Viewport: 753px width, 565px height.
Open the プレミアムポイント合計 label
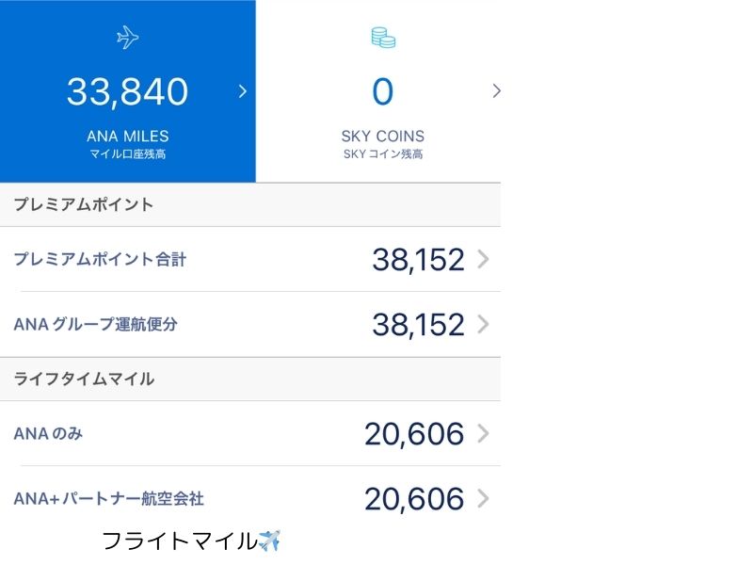[x=100, y=260]
